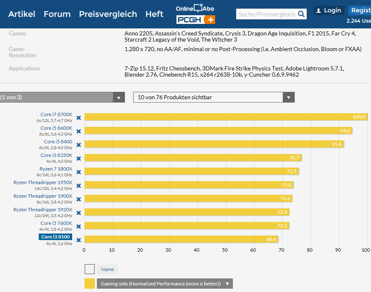
Task: Click the Ryzen 7 1800X 75.7 bar
Action: point(192,171)
